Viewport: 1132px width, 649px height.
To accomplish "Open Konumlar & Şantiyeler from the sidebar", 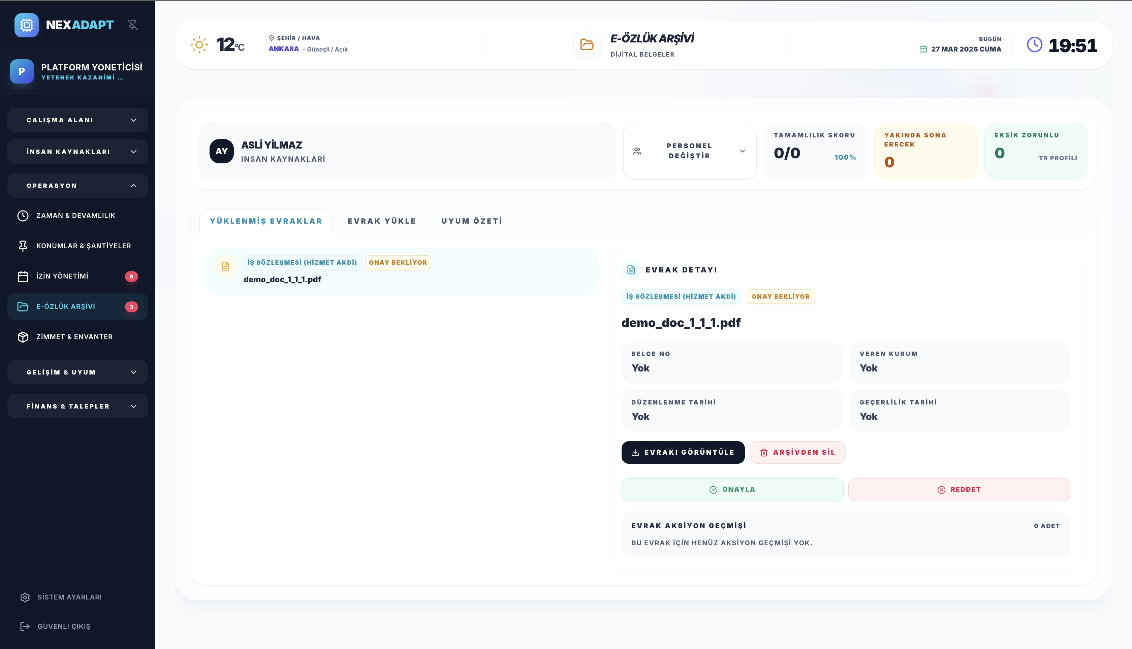I will coord(83,246).
